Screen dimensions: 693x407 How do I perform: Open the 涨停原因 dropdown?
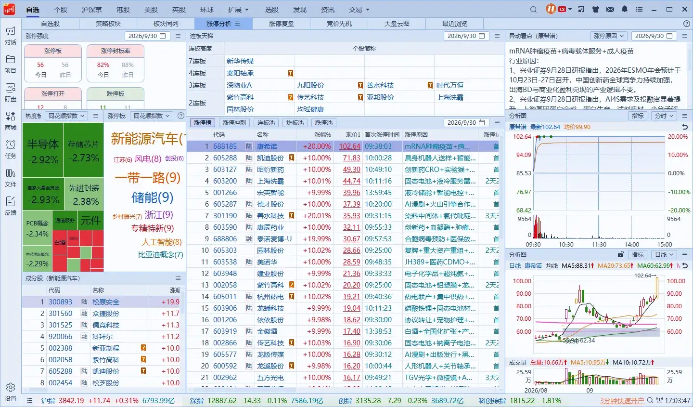tap(608, 36)
